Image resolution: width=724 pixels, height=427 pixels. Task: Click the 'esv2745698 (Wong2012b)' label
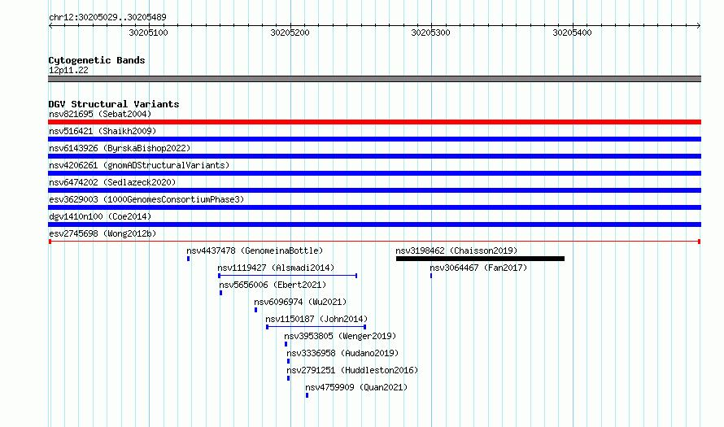(x=102, y=233)
